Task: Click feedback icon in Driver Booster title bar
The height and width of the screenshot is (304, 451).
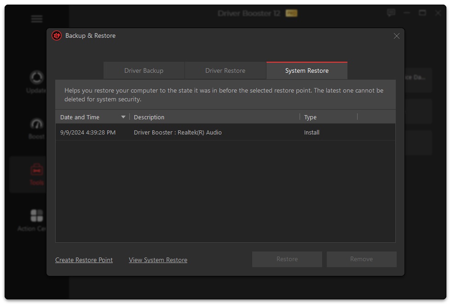Action: 391,13
